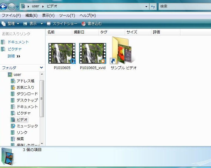Expand the arrow before 'user' breadcrumb

click(28, 6)
